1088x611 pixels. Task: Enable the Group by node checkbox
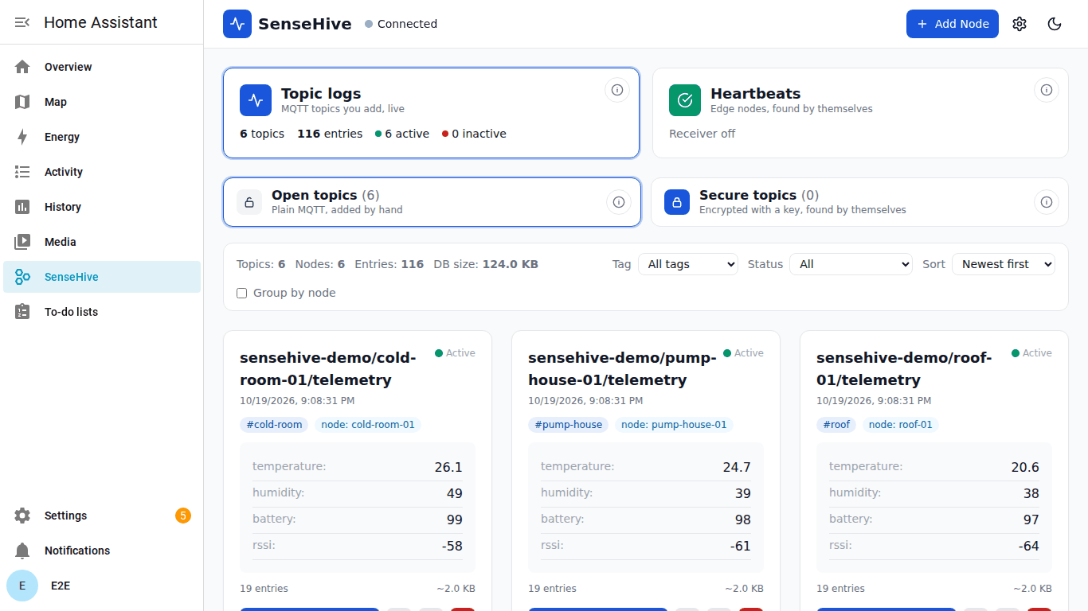pyautogui.click(x=242, y=294)
